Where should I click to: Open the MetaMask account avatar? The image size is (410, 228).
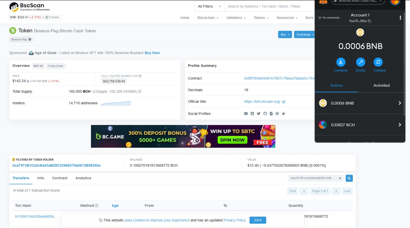coord(395,2)
